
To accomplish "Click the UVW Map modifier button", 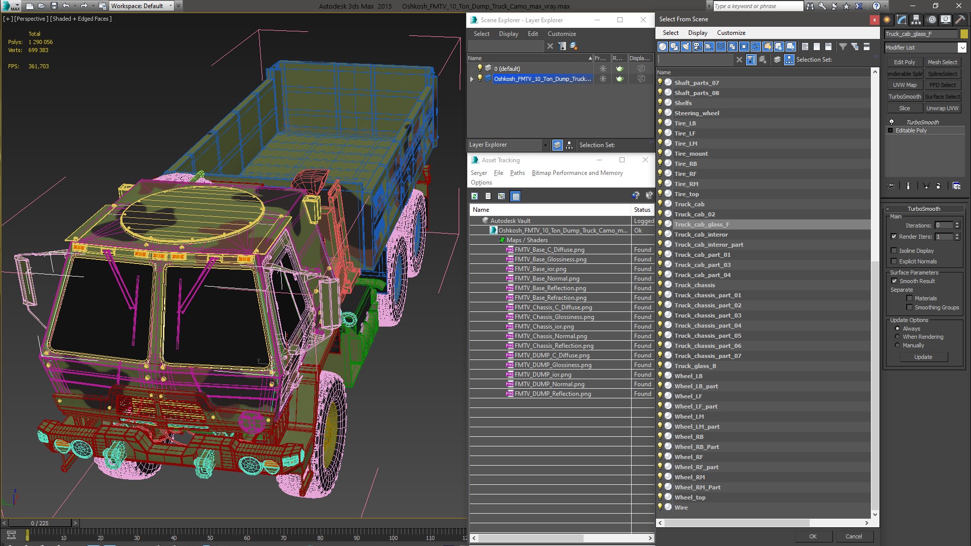I will [904, 85].
